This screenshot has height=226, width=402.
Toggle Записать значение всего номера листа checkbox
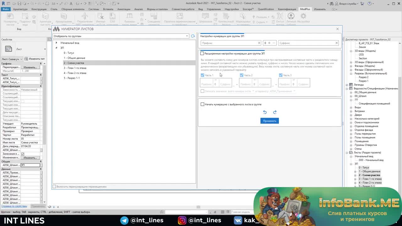click(202, 91)
